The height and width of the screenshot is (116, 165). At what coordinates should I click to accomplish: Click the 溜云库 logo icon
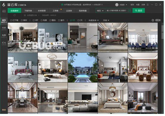tap(4, 5)
